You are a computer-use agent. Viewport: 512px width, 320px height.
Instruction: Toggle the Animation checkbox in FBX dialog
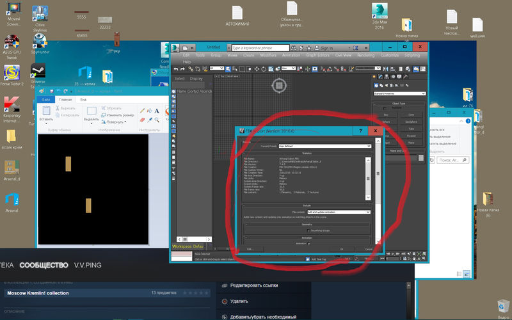click(x=309, y=243)
